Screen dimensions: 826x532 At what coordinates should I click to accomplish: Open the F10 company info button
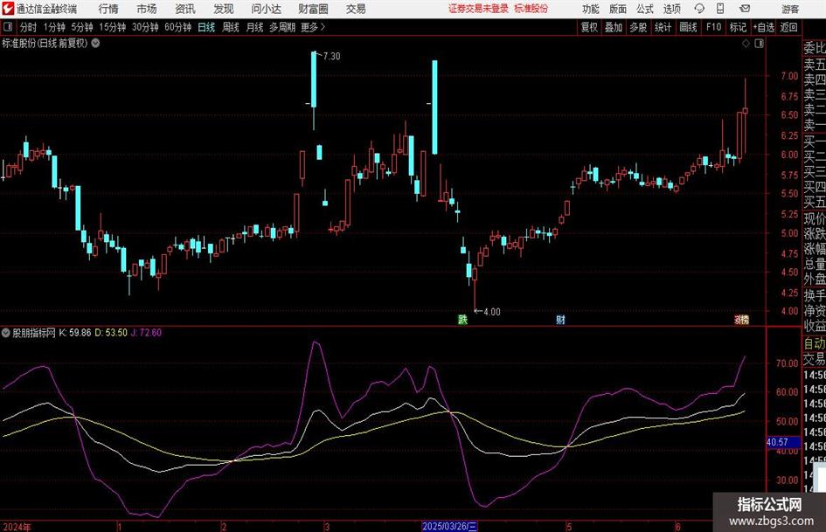(713, 27)
